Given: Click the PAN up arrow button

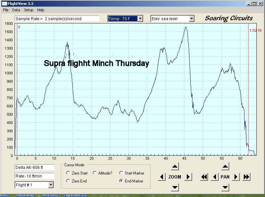Looking at the screenshot, I should click(225, 167).
